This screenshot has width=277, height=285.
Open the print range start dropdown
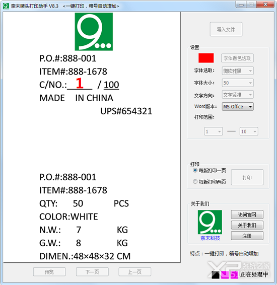coord(214,131)
